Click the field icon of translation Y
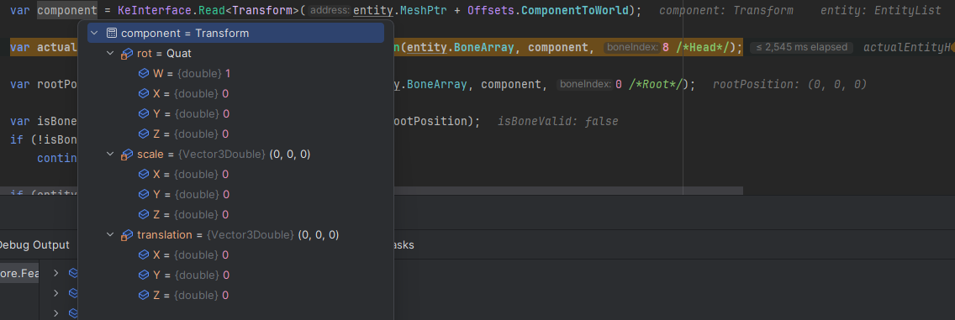955x320 pixels. coord(144,275)
